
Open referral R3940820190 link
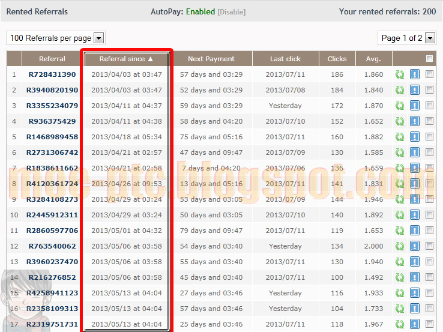click(52, 90)
